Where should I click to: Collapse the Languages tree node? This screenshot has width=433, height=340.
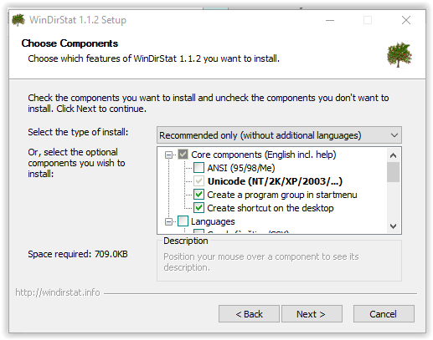click(168, 221)
